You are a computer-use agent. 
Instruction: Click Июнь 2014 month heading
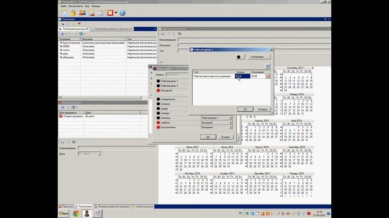[x=192, y=147]
